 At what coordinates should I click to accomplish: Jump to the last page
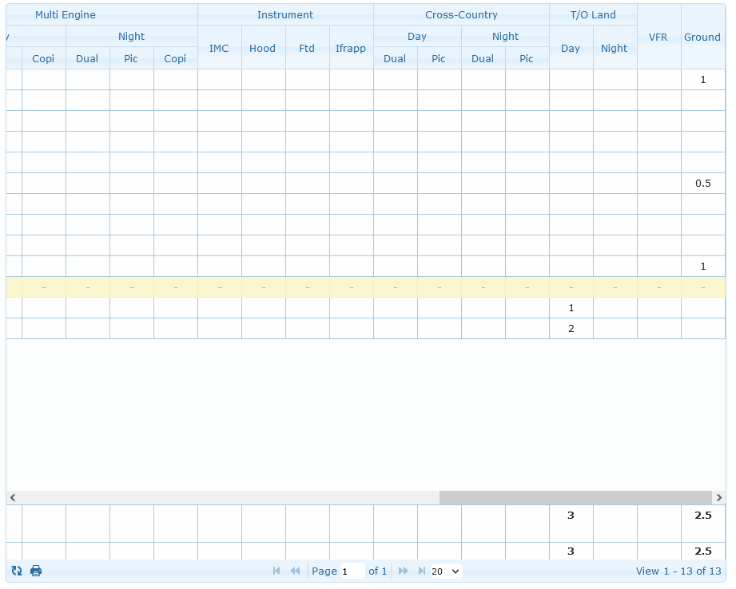[x=421, y=571]
